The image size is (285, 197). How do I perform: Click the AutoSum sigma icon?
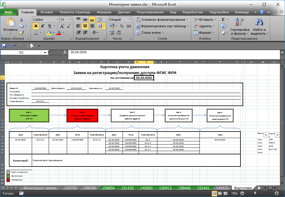point(223,20)
